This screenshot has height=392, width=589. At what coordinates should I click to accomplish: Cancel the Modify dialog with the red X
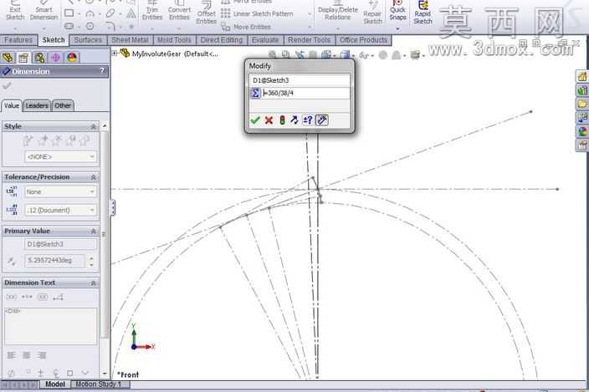[269, 120]
